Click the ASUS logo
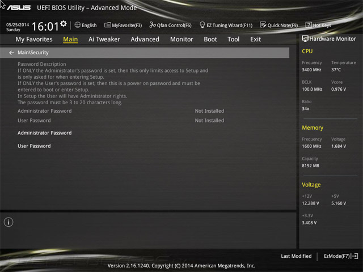 (x=19, y=7)
